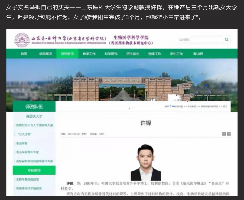Open the 泰山班 navigation item
This screenshot has width=244, height=200.
pyautogui.click(x=198, y=54)
